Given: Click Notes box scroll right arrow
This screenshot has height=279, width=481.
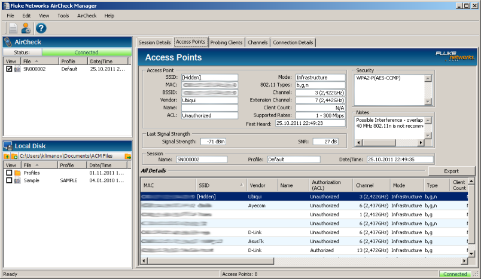Looking at the screenshot, I should point(421,142).
